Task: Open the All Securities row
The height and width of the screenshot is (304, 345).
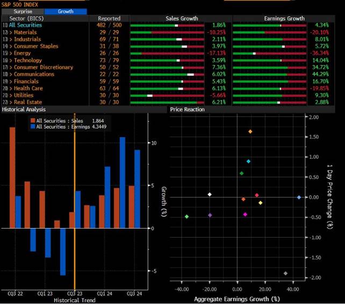Action: coord(25,25)
